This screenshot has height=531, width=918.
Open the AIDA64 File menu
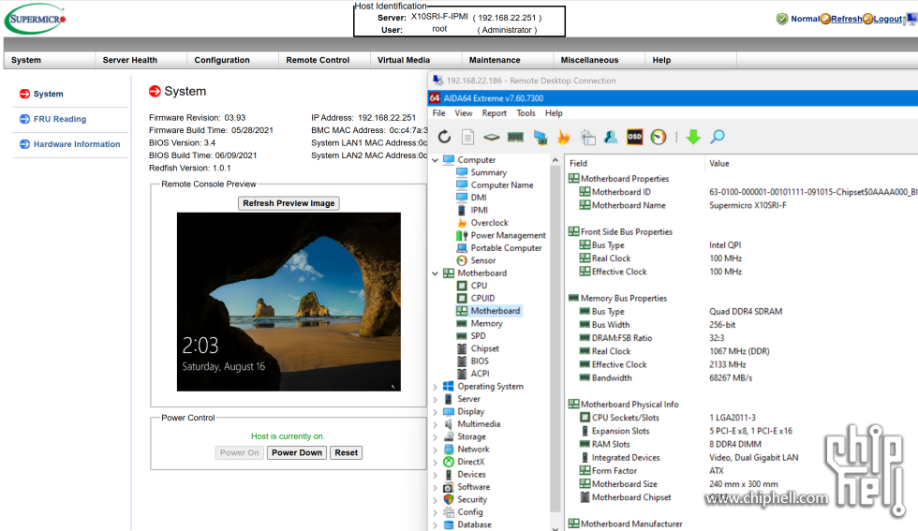(x=438, y=113)
